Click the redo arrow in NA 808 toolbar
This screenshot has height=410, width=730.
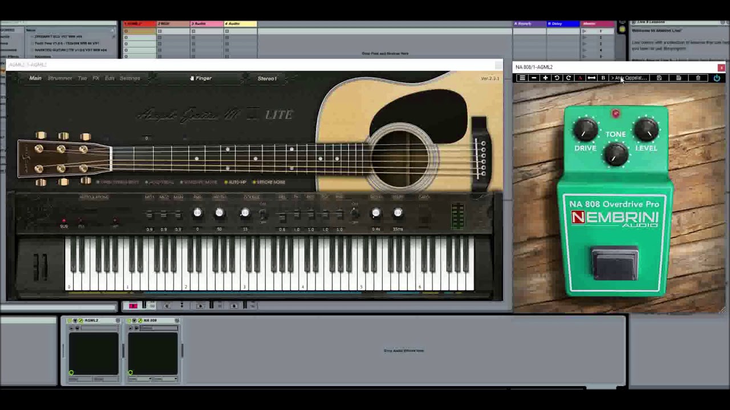click(x=568, y=78)
